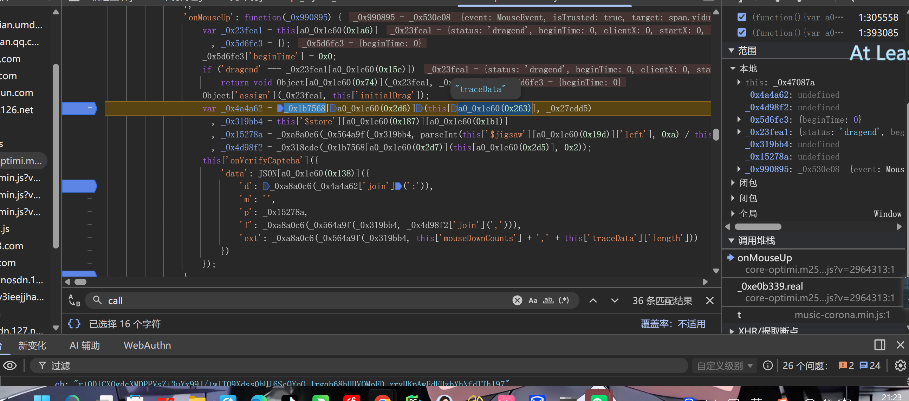
Task: Expand the 全局 global scope
Action: click(x=733, y=213)
